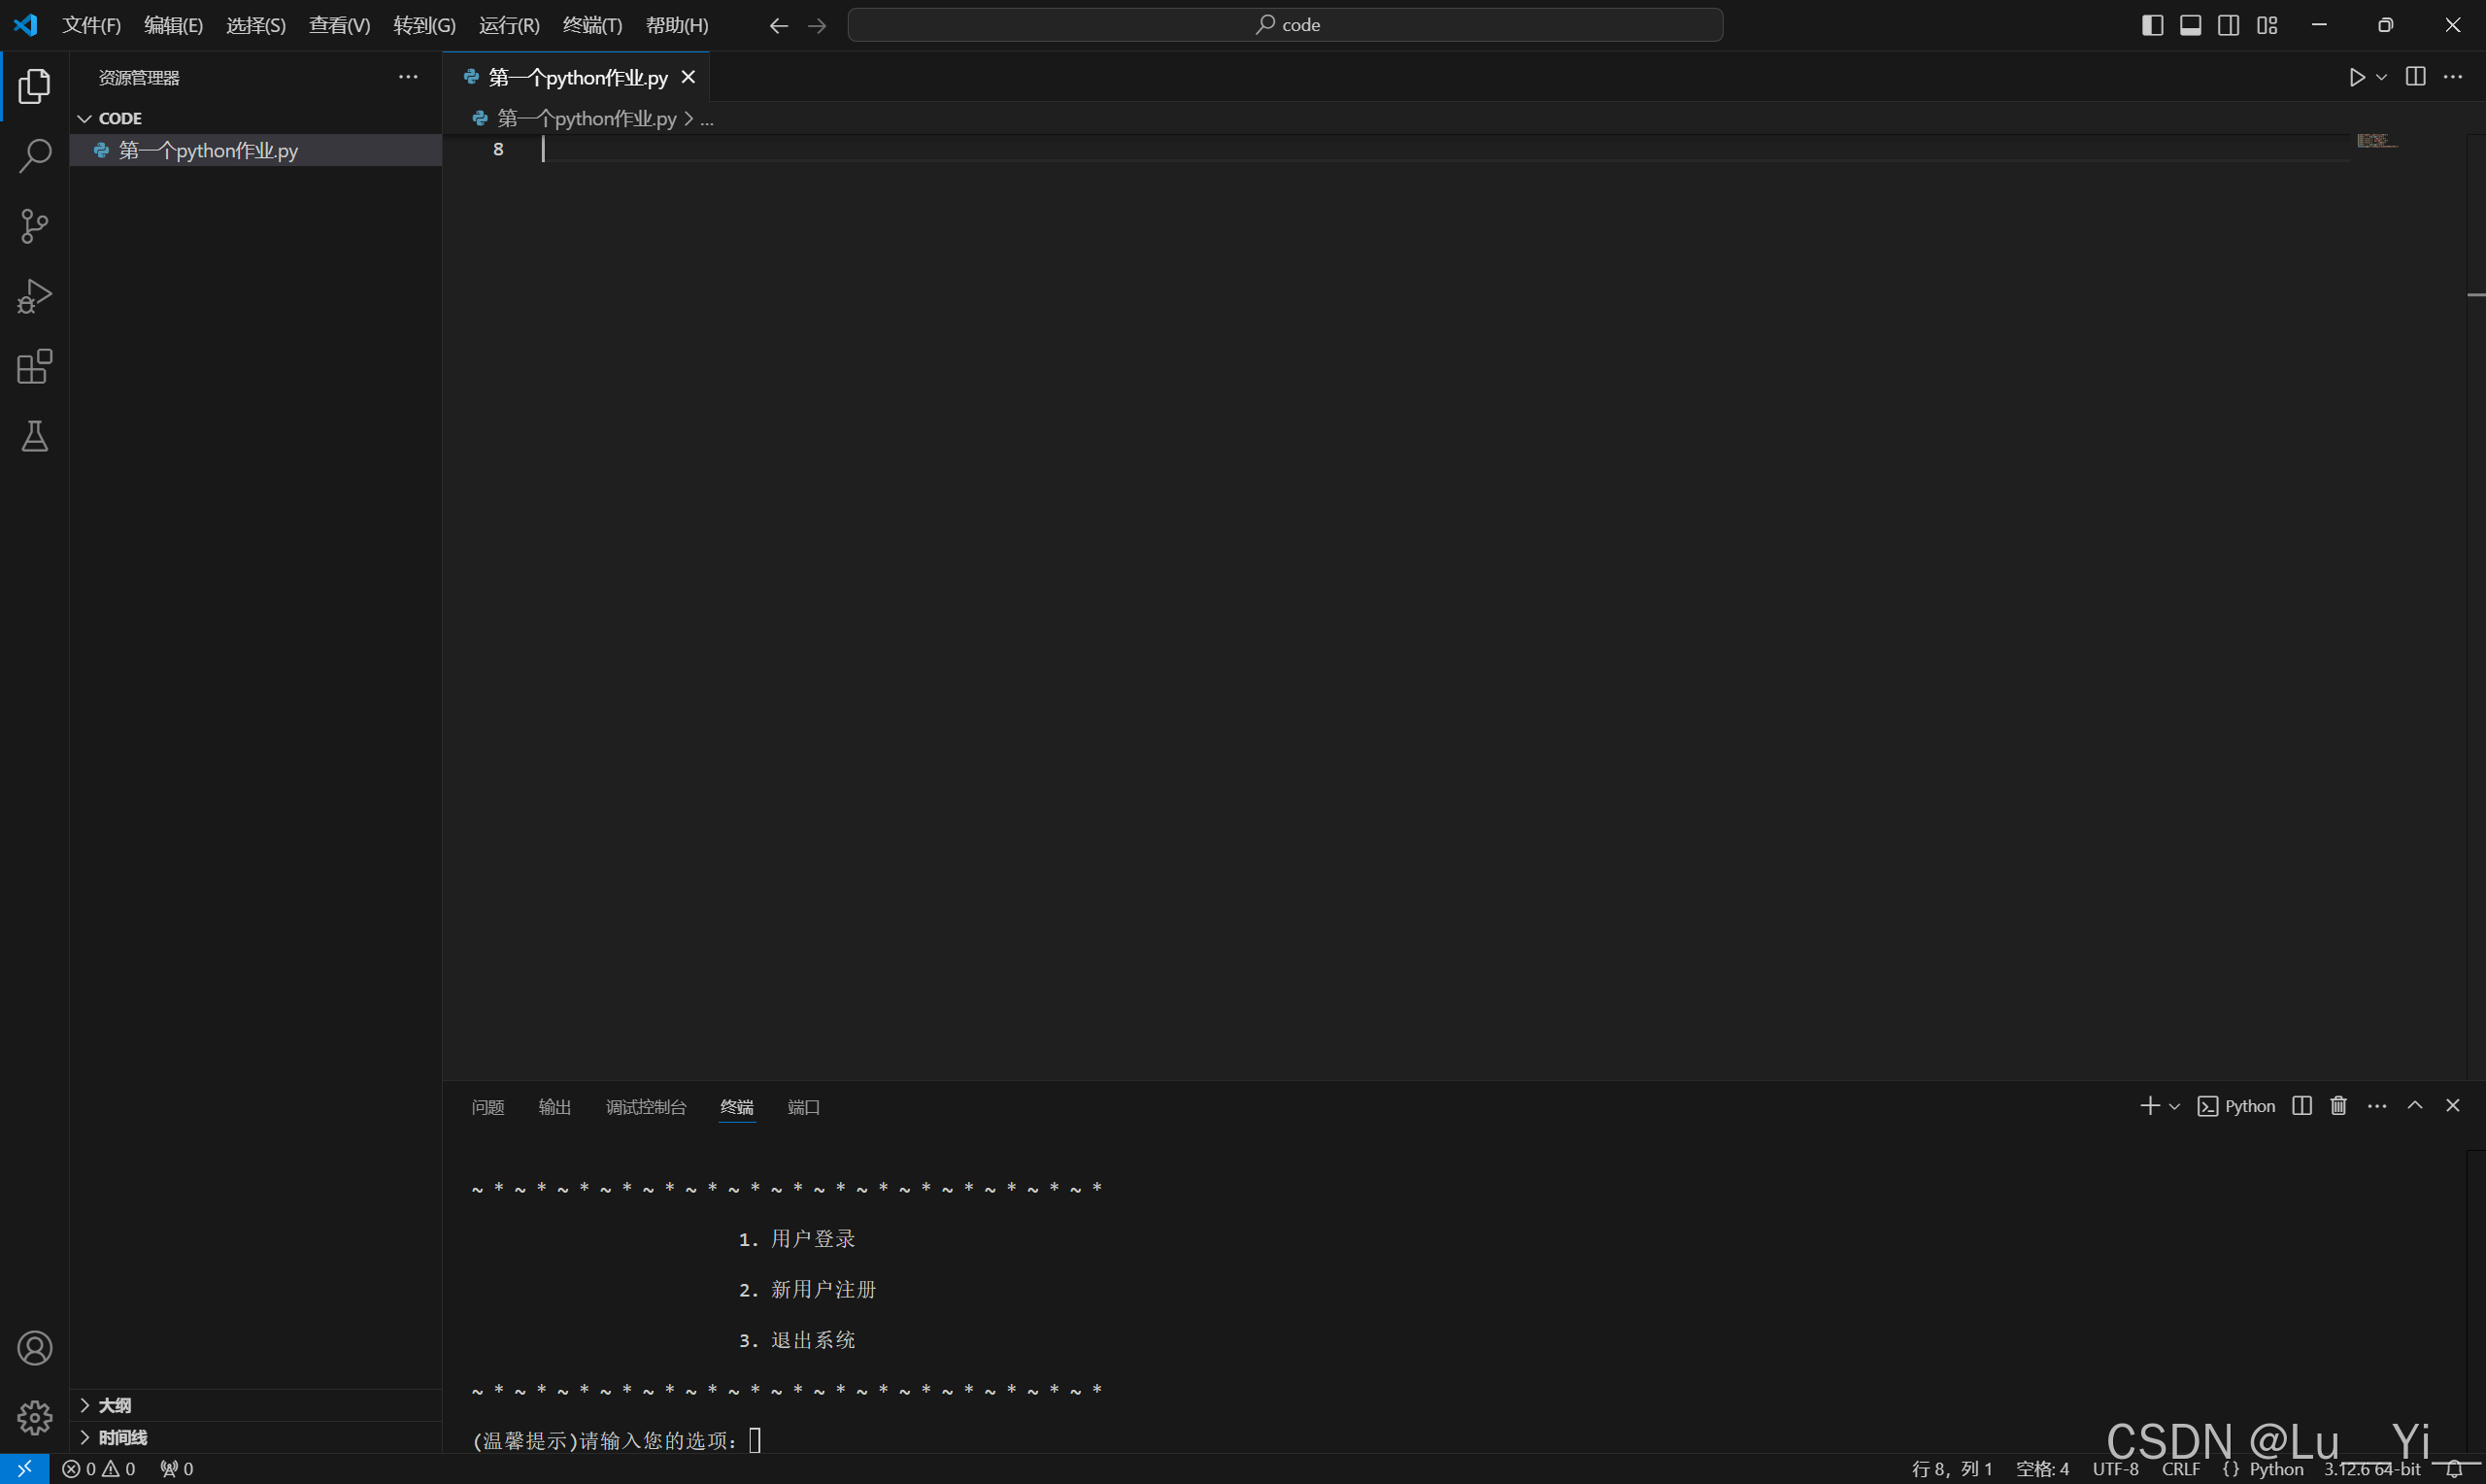This screenshot has height=1484, width=2486.
Task: Toggle secondary side bar layout button
Action: pyautogui.click(x=2228, y=25)
